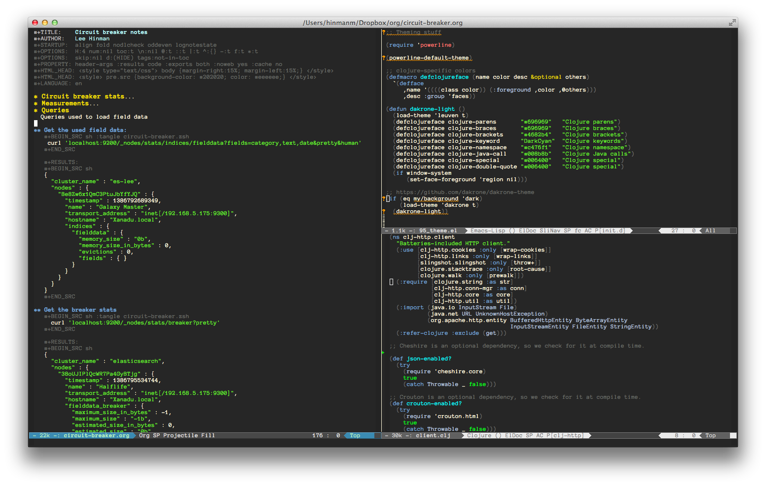The width and height of the screenshot is (766, 486).
Task: Click the fringe warning beside (dakrone-light) call
Action: coord(384,212)
